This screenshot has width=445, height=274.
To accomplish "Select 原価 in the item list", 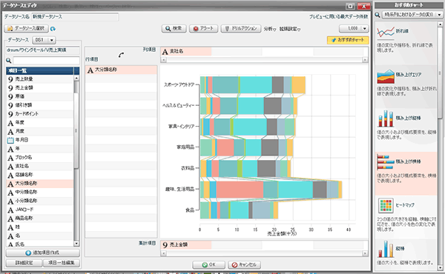I will (x=40, y=96).
